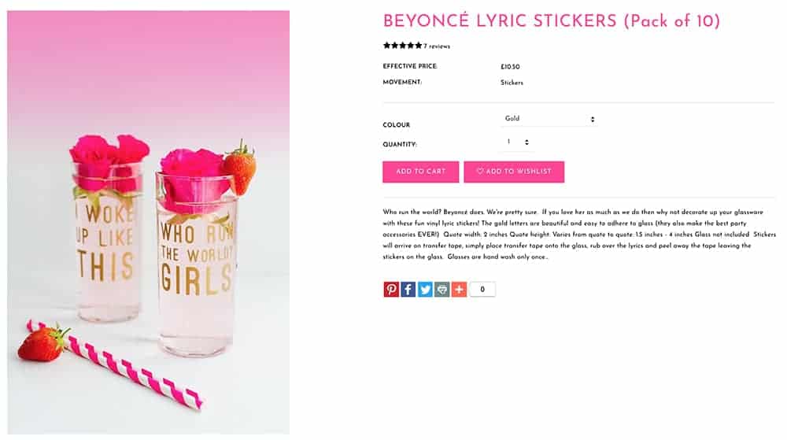Share product on Pinterest
Screen dimensions: 787x440
pyautogui.click(x=391, y=290)
